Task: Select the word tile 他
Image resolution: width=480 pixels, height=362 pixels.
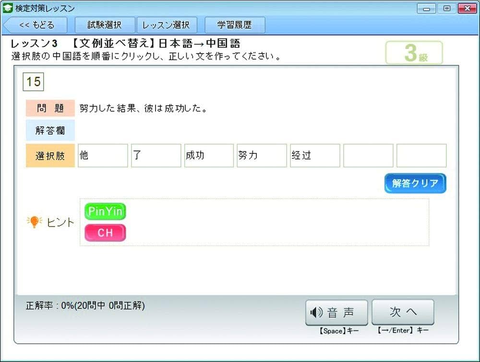Action: 102,155
